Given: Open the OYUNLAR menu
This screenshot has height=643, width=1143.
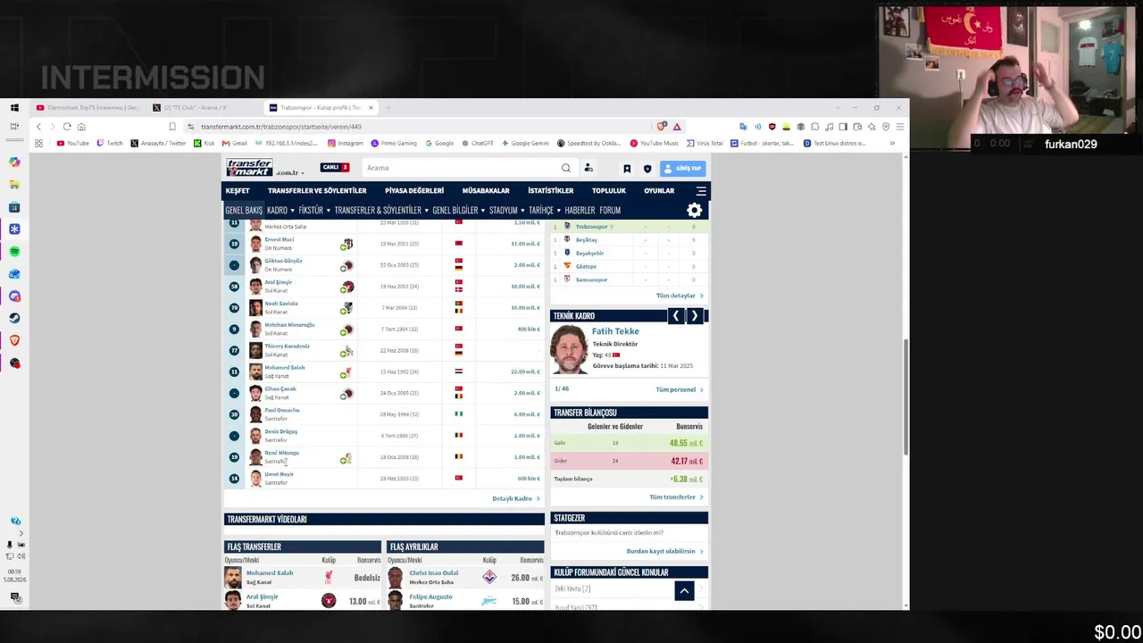Looking at the screenshot, I should (659, 190).
